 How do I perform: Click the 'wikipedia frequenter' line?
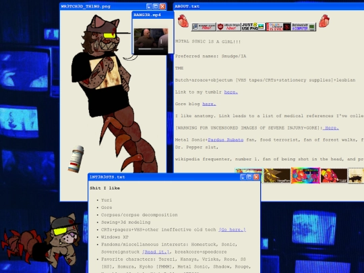click(269, 159)
